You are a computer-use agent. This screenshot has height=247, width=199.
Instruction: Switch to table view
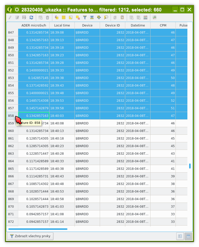tap(188, 236)
